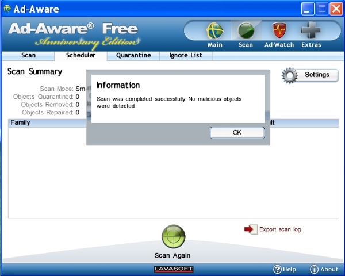Click the Help question mark icon
The height and width of the screenshot is (276, 345).
tap(277, 269)
